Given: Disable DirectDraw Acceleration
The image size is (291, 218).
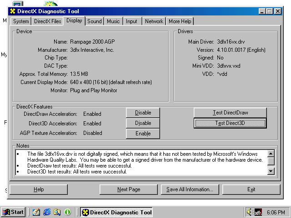Looking at the screenshot, I should [x=143, y=113].
